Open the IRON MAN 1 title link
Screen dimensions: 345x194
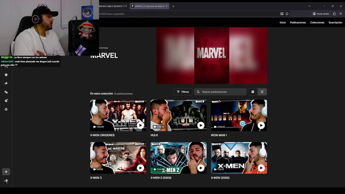[219, 135]
